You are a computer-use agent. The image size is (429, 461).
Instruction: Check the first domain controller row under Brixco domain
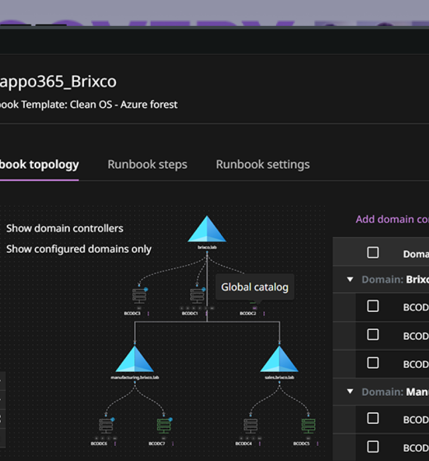click(x=373, y=306)
